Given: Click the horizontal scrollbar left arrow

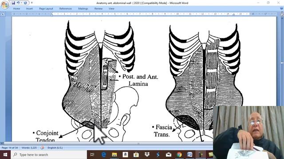Looking at the screenshot, I should [x=2, y=144].
